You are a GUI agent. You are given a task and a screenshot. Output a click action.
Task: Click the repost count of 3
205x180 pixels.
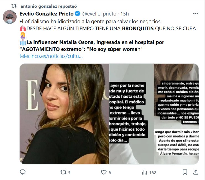[x=69, y=173]
